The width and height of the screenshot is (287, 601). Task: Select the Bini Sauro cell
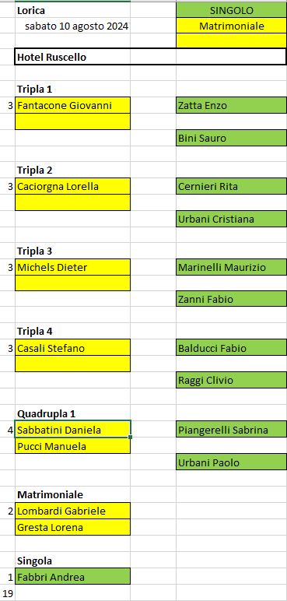pos(232,138)
